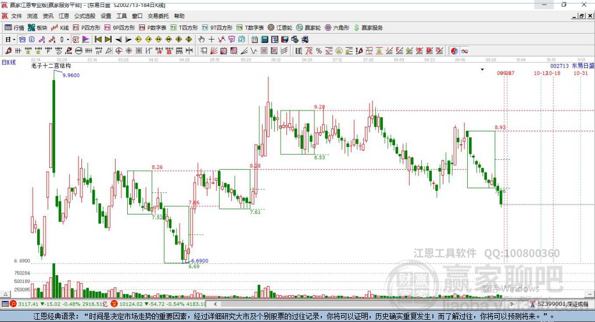Image resolution: width=595 pixels, height=322 pixels.
Task: Select the zigzag wave line tool
Action: [254, 51]
